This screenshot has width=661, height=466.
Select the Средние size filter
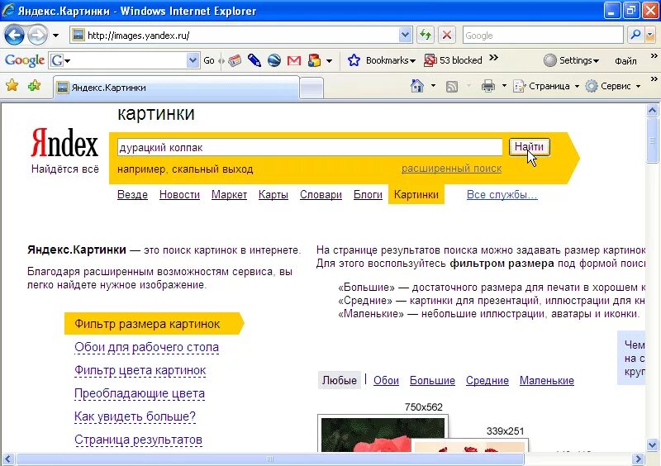click(487, 380)
